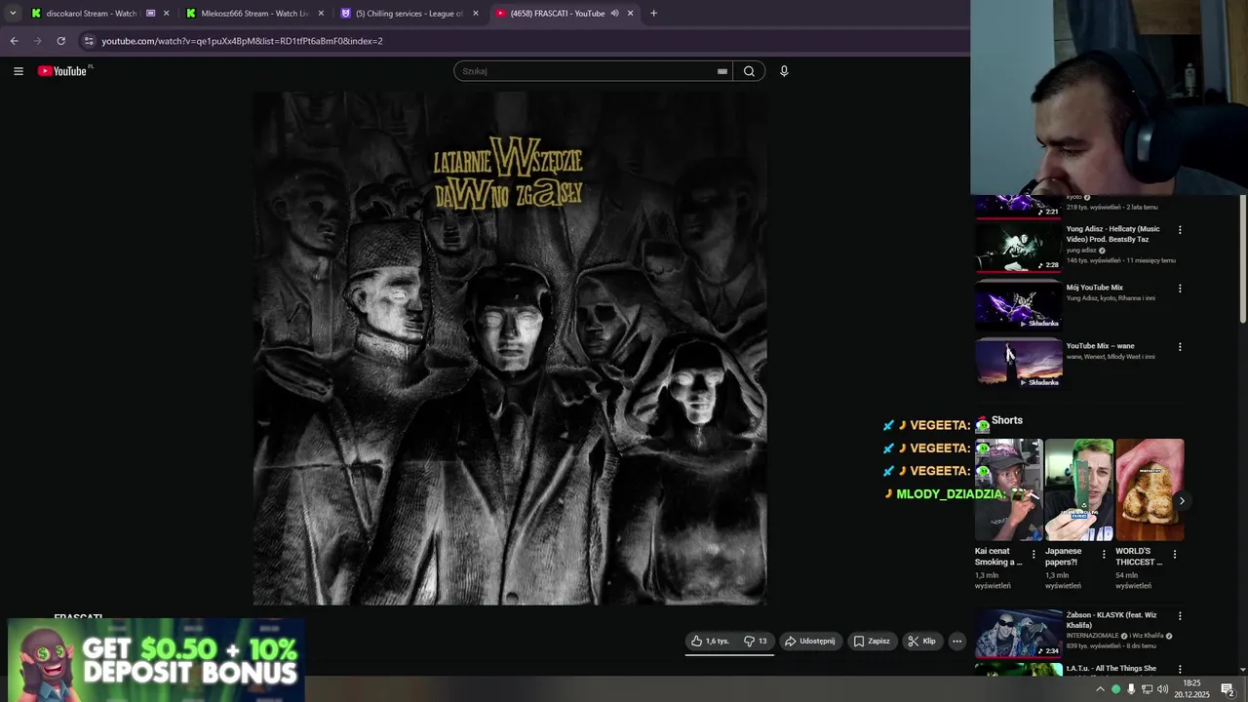Open the options menu for the WORLD'S THICCEST short

pos(1174,554)
